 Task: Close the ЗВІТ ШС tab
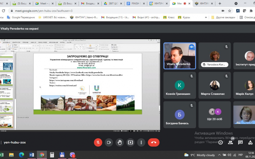[121, 3]
